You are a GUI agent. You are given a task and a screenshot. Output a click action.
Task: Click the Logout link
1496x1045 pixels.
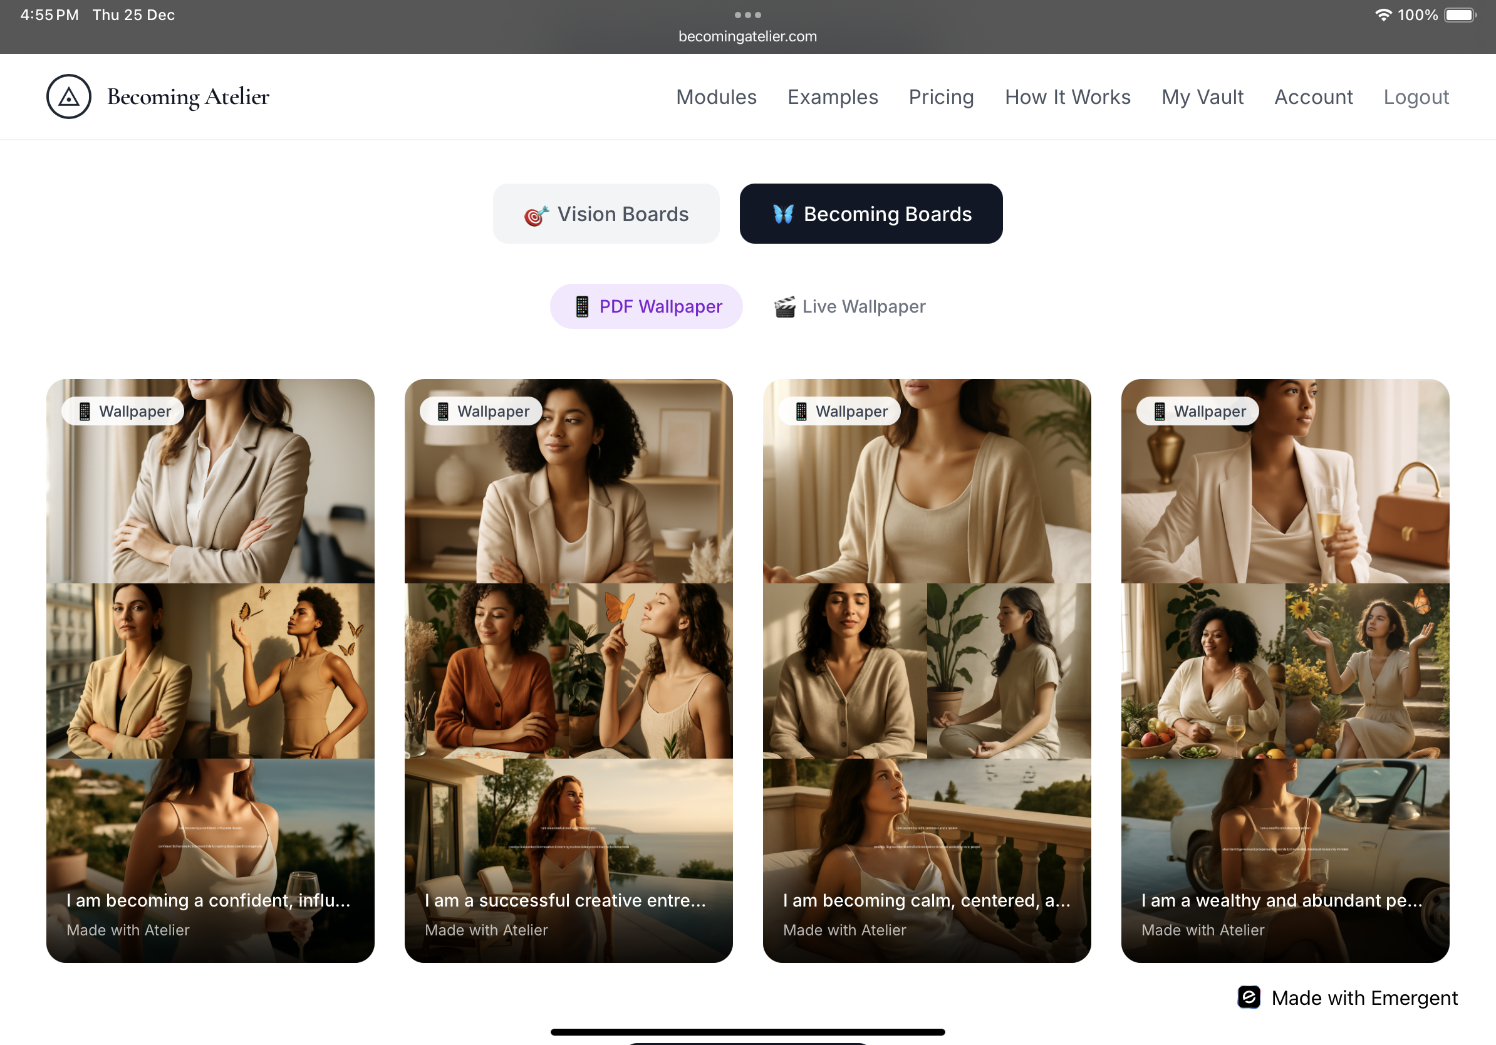coord(1416,96)
